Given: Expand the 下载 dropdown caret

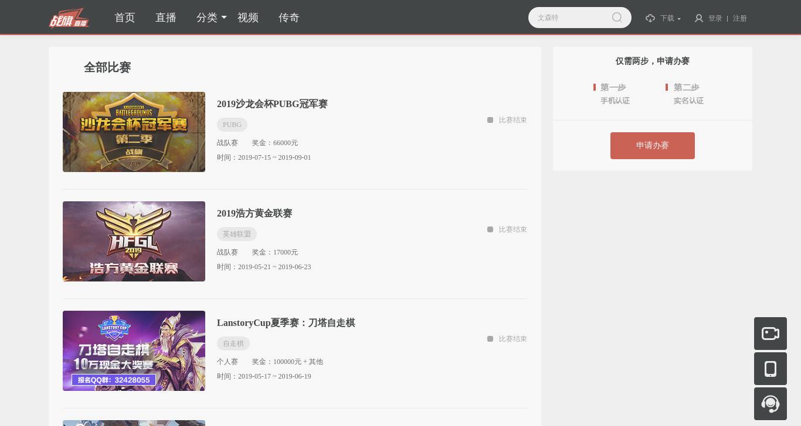Looking at the screenshot, I should [679, 19].
